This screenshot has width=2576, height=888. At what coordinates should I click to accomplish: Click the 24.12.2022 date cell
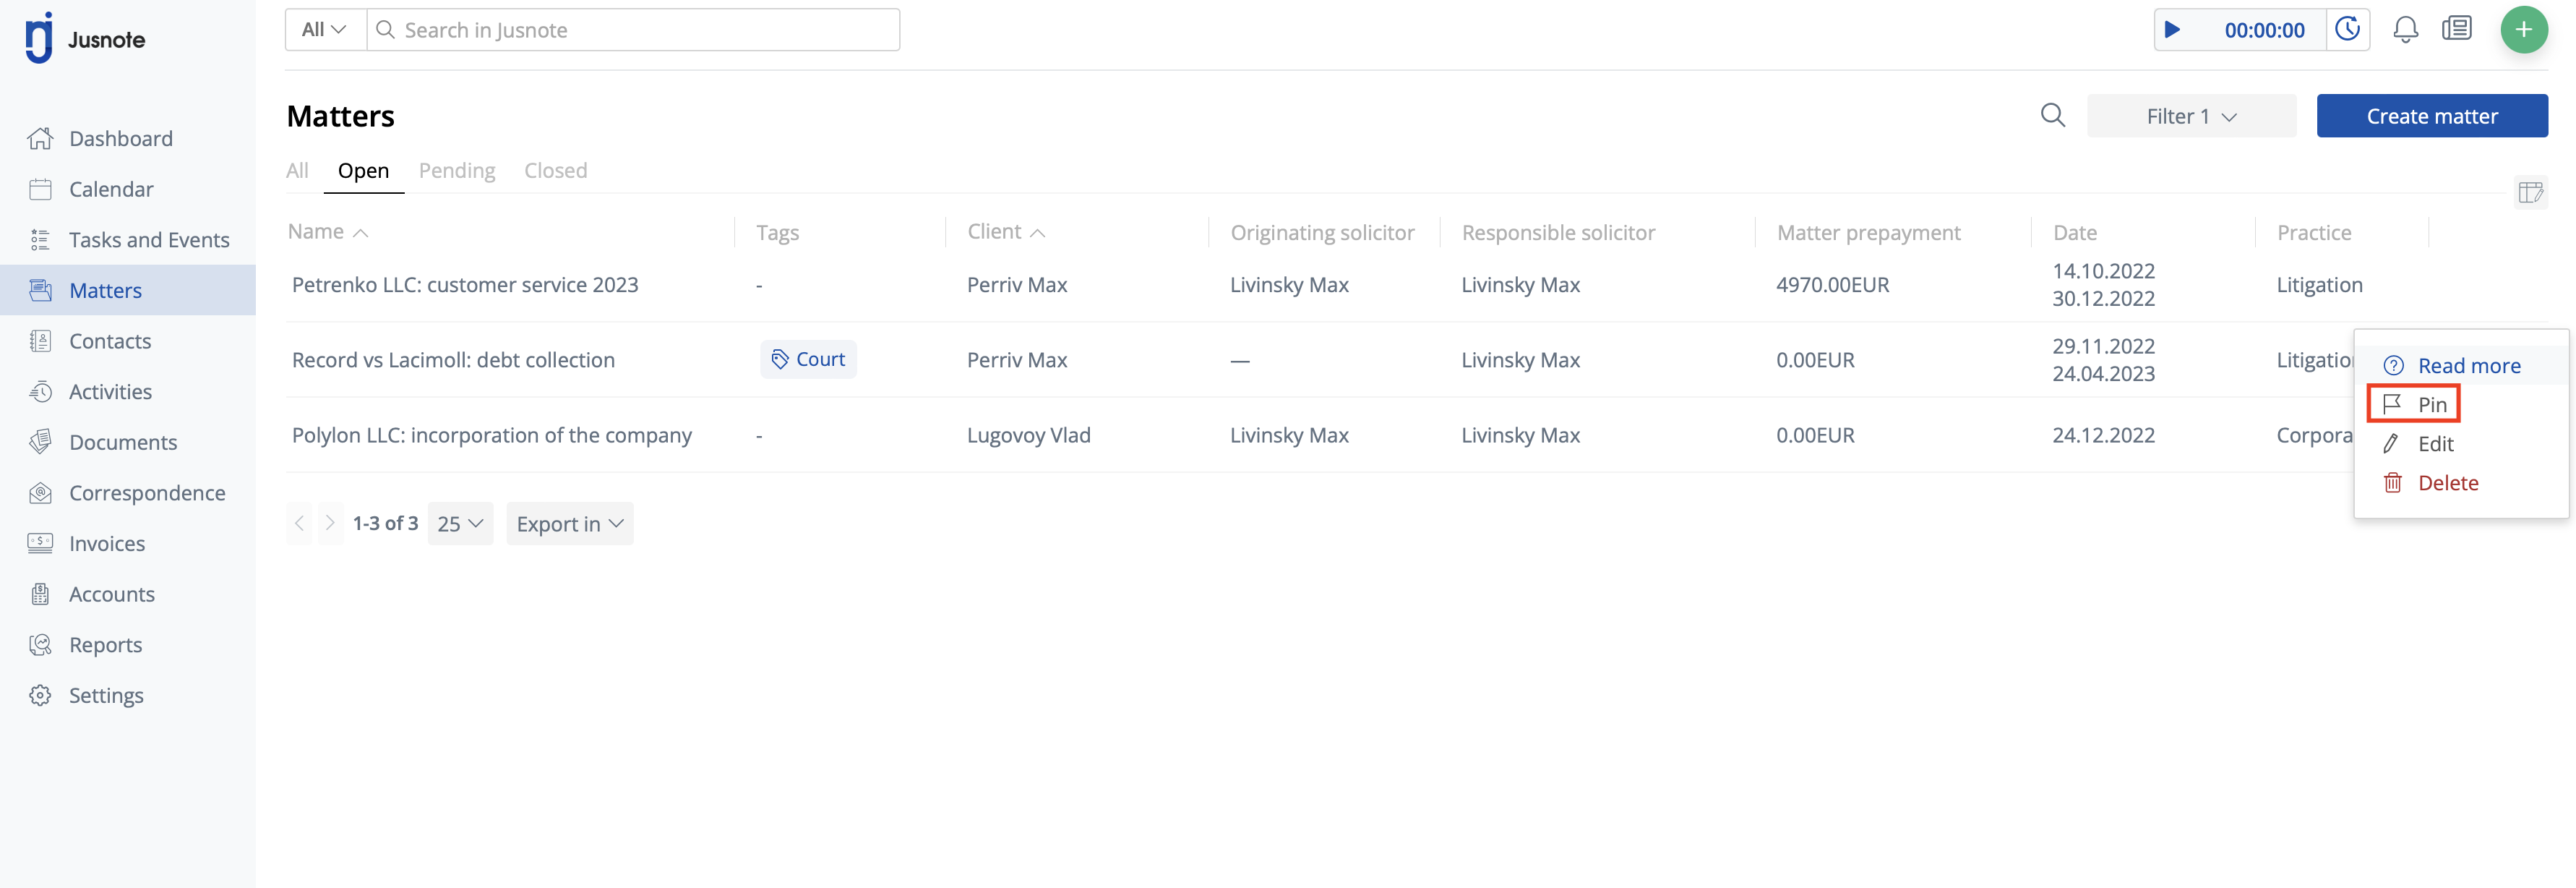click(x=2104, y=435)
